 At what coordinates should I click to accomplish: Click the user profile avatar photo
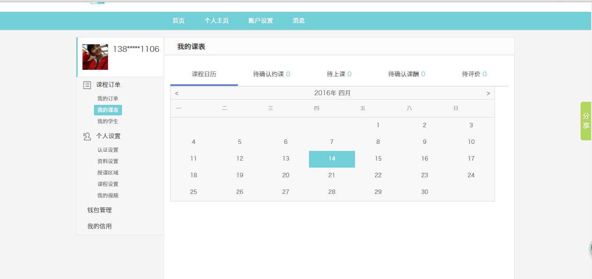[x=95, y=57]
